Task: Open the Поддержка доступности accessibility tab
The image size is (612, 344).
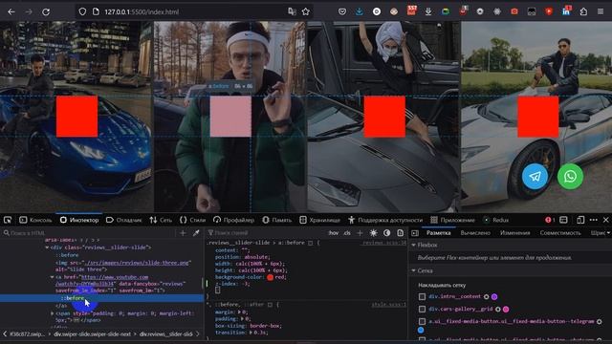Action: point(385,220)
